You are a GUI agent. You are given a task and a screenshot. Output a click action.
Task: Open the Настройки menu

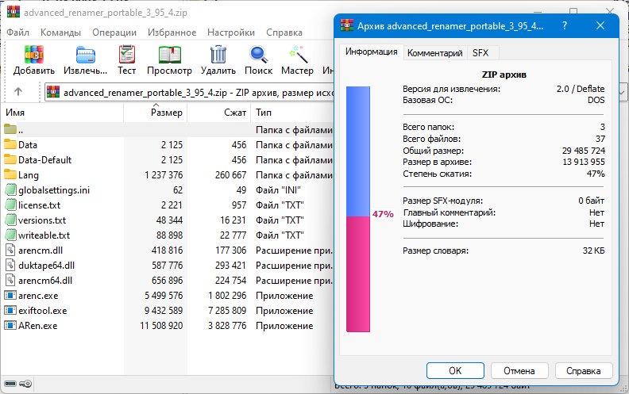coord(231,33)
